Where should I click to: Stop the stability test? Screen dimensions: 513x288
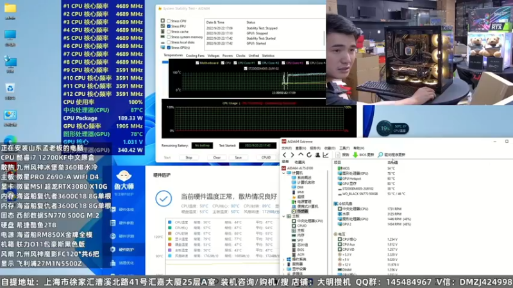189,157
